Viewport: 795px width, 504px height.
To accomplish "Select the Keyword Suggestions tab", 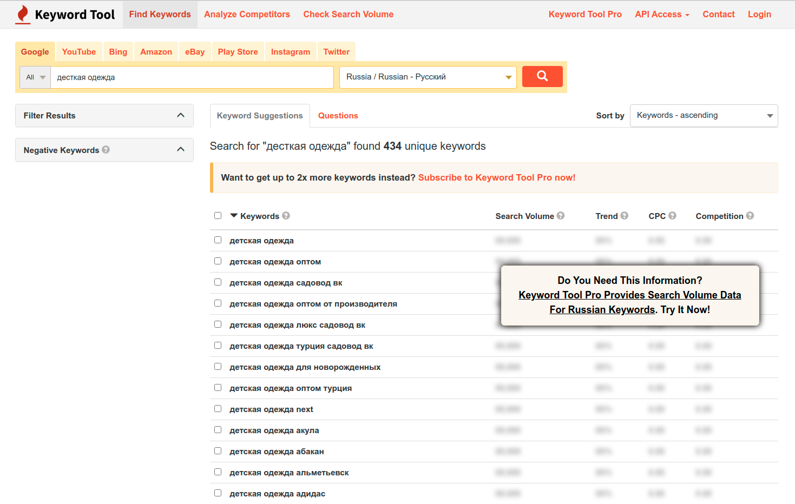I will pyautogui.click(x=260, y=116).
